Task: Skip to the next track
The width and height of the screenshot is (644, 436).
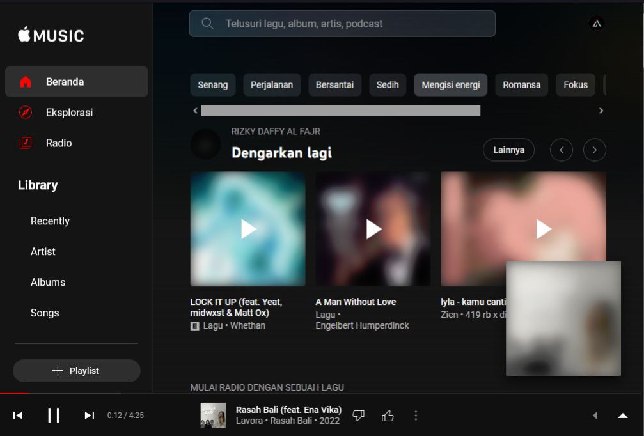Action: tap(89, 416)
